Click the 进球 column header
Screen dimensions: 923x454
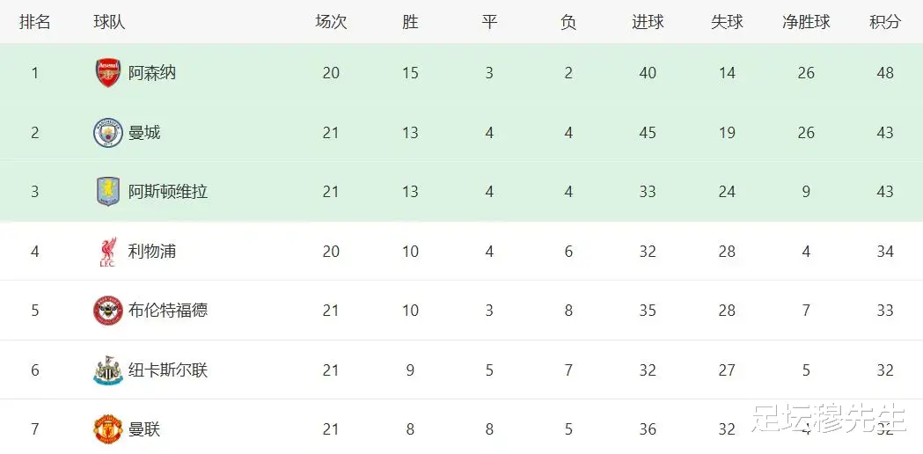[x=648, y=22]
